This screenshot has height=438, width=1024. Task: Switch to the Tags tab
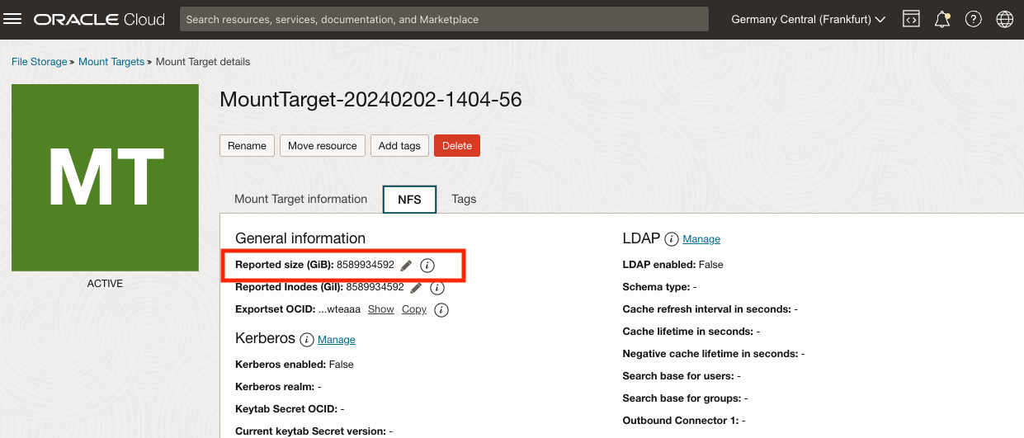464,199
